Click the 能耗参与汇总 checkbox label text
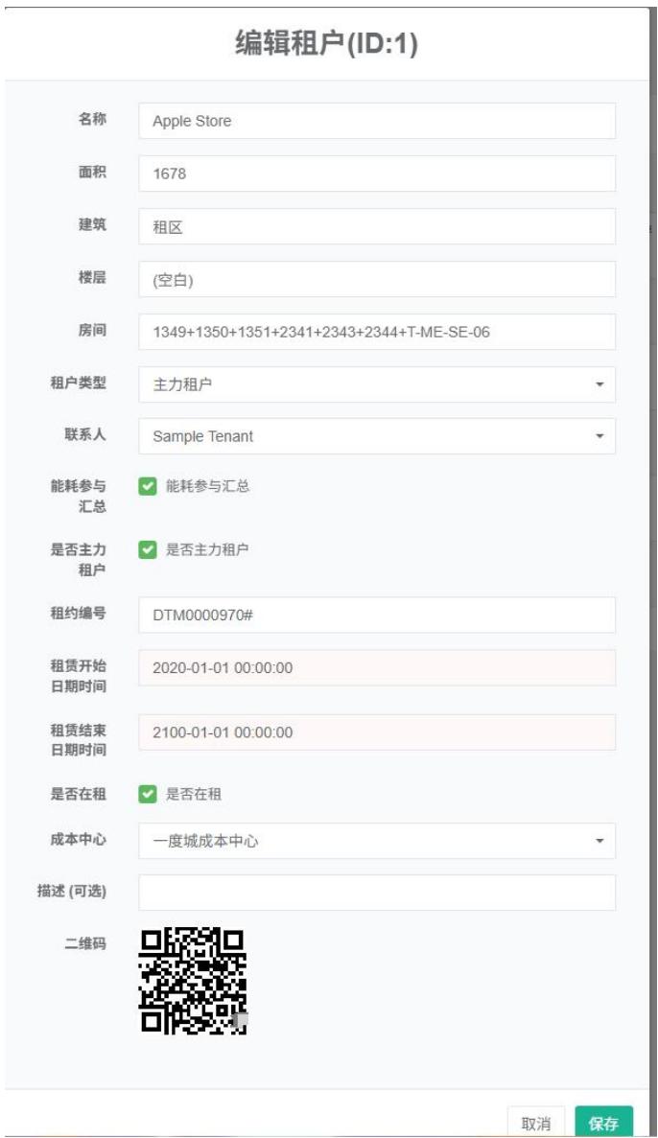The image size is (658, 1138). tap(207, 486)
